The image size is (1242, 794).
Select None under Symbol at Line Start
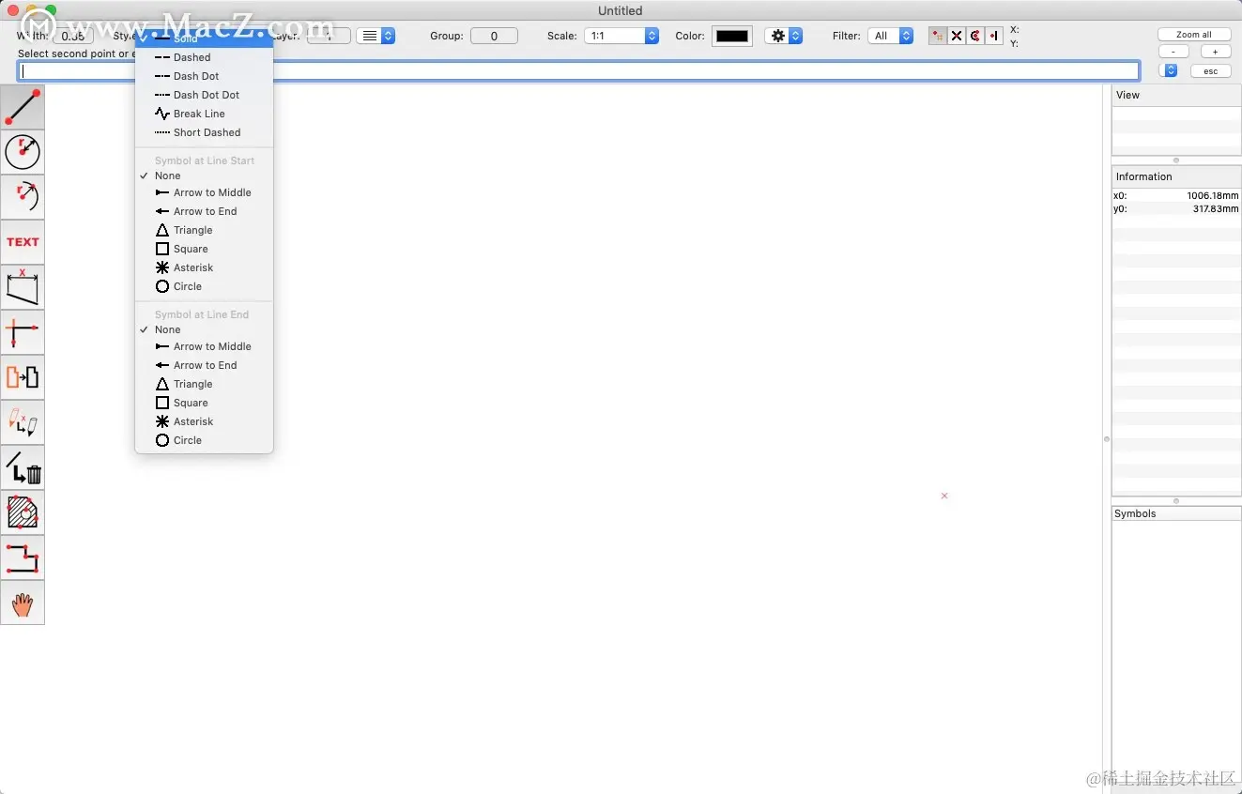click(x=204, y=176)
